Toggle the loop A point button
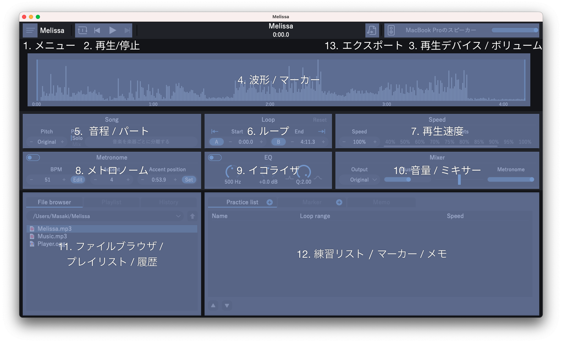 (217, 142)
